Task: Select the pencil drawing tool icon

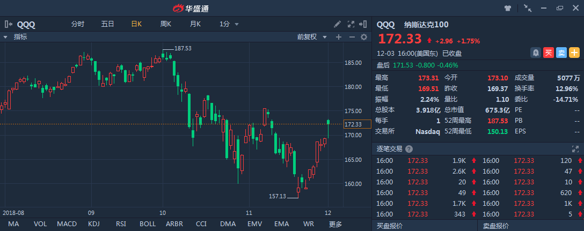Action: pos(337,24)
